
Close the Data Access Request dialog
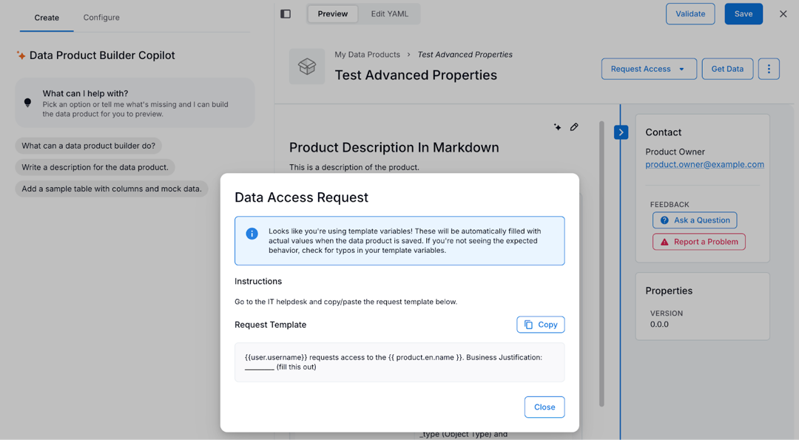coord(544,407)
